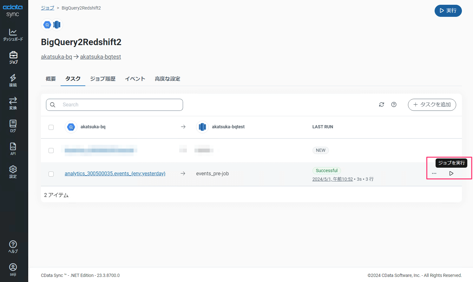
Task: Open more options for events_pre-job task
Action: point(434,173)
